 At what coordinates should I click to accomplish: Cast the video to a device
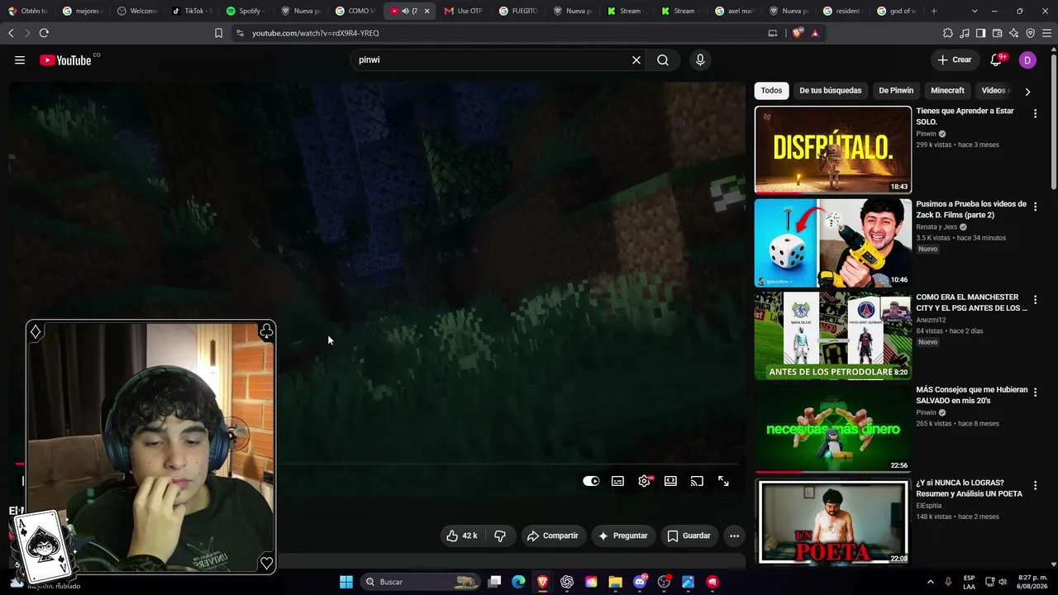pos(697,481)
